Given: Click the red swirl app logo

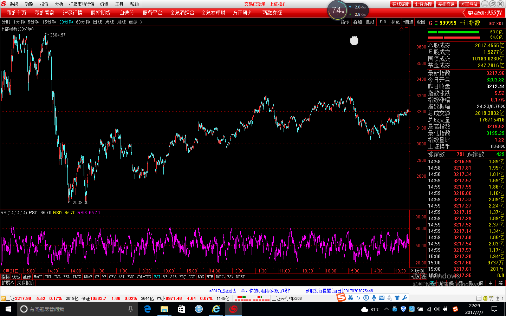Looking at the screenshot, I should [4, 4].
